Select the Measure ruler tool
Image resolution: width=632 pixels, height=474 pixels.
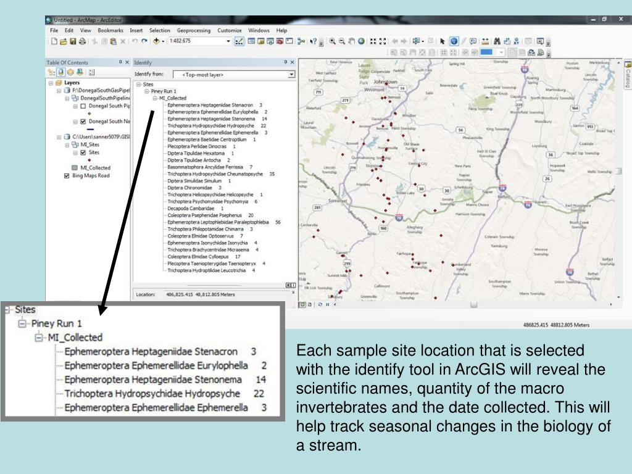(485, 41)
